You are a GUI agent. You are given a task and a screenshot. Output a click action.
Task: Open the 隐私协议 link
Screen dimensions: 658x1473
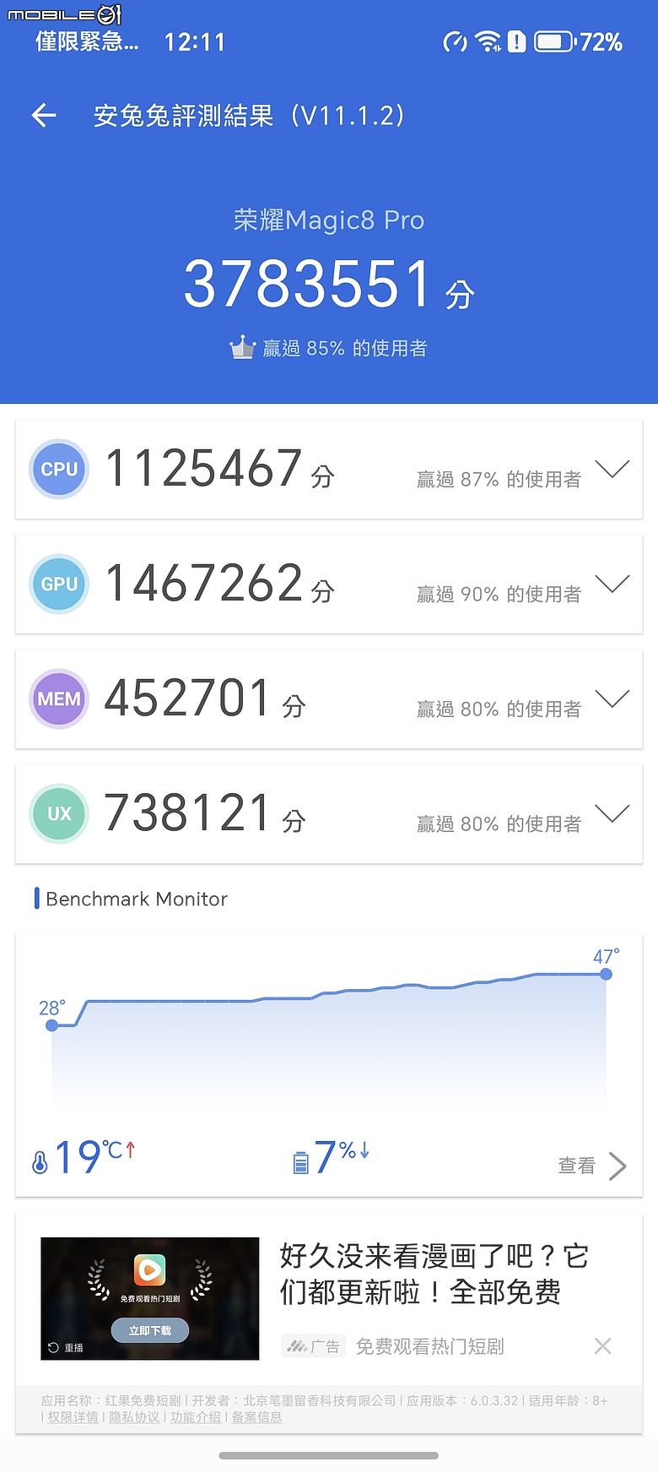click(134, 1416)
